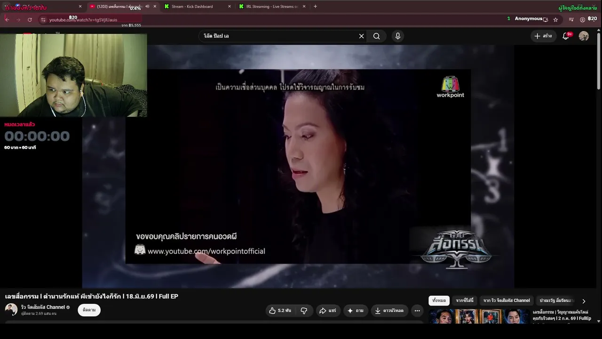
Task: Open the จิตสัมผัส Channel name link
Action: tap(43, 307)
